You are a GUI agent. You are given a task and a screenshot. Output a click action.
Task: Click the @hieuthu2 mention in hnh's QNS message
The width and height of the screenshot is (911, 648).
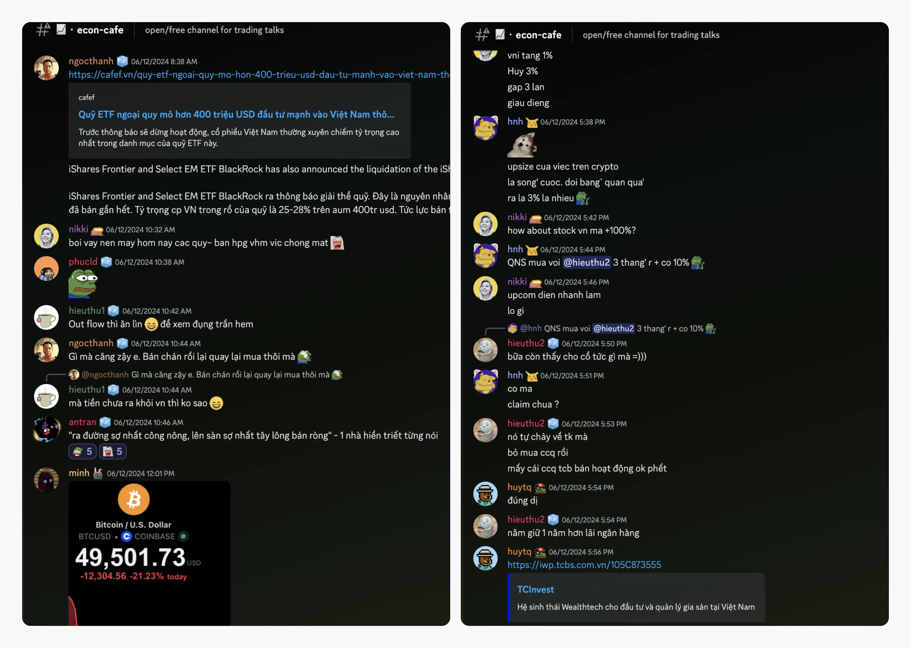587,263
